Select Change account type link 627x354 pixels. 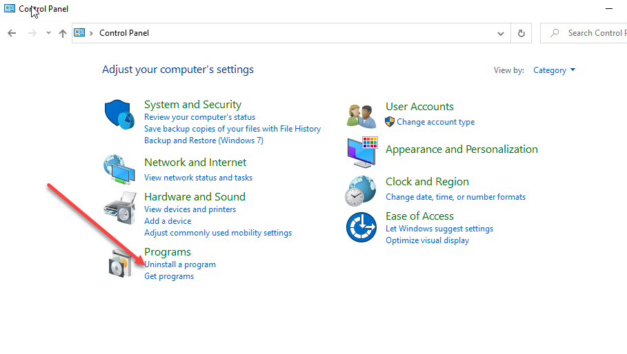pos(435,122)
